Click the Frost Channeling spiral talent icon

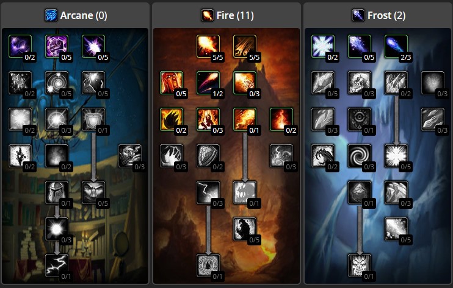point(360,156)
